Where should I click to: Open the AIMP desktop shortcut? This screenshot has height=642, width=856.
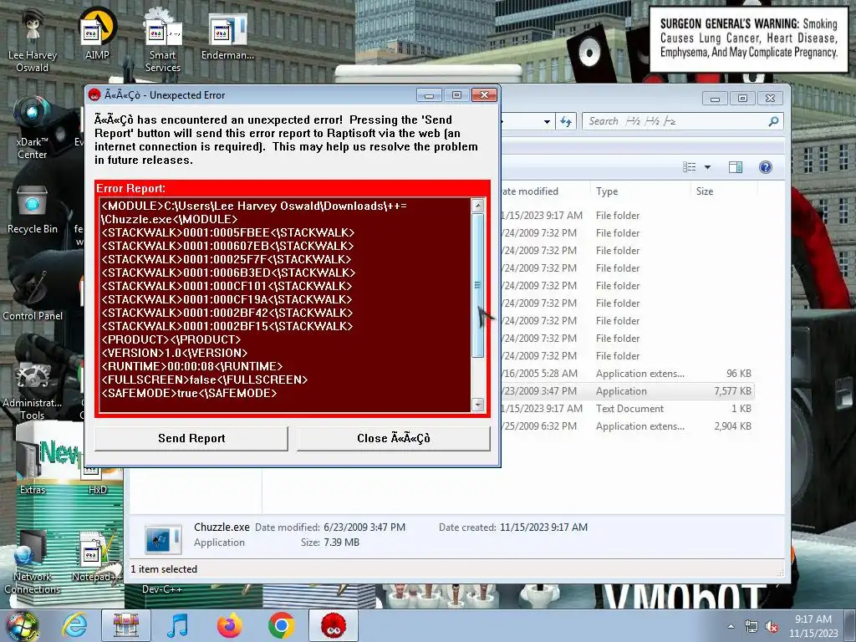pos(97,35)
